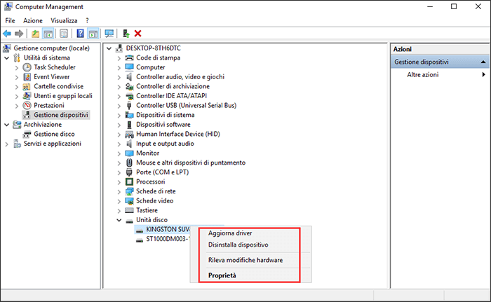This screenshot has height=302, width=491.
Task: Open the File menu
Action: [10, 20]
